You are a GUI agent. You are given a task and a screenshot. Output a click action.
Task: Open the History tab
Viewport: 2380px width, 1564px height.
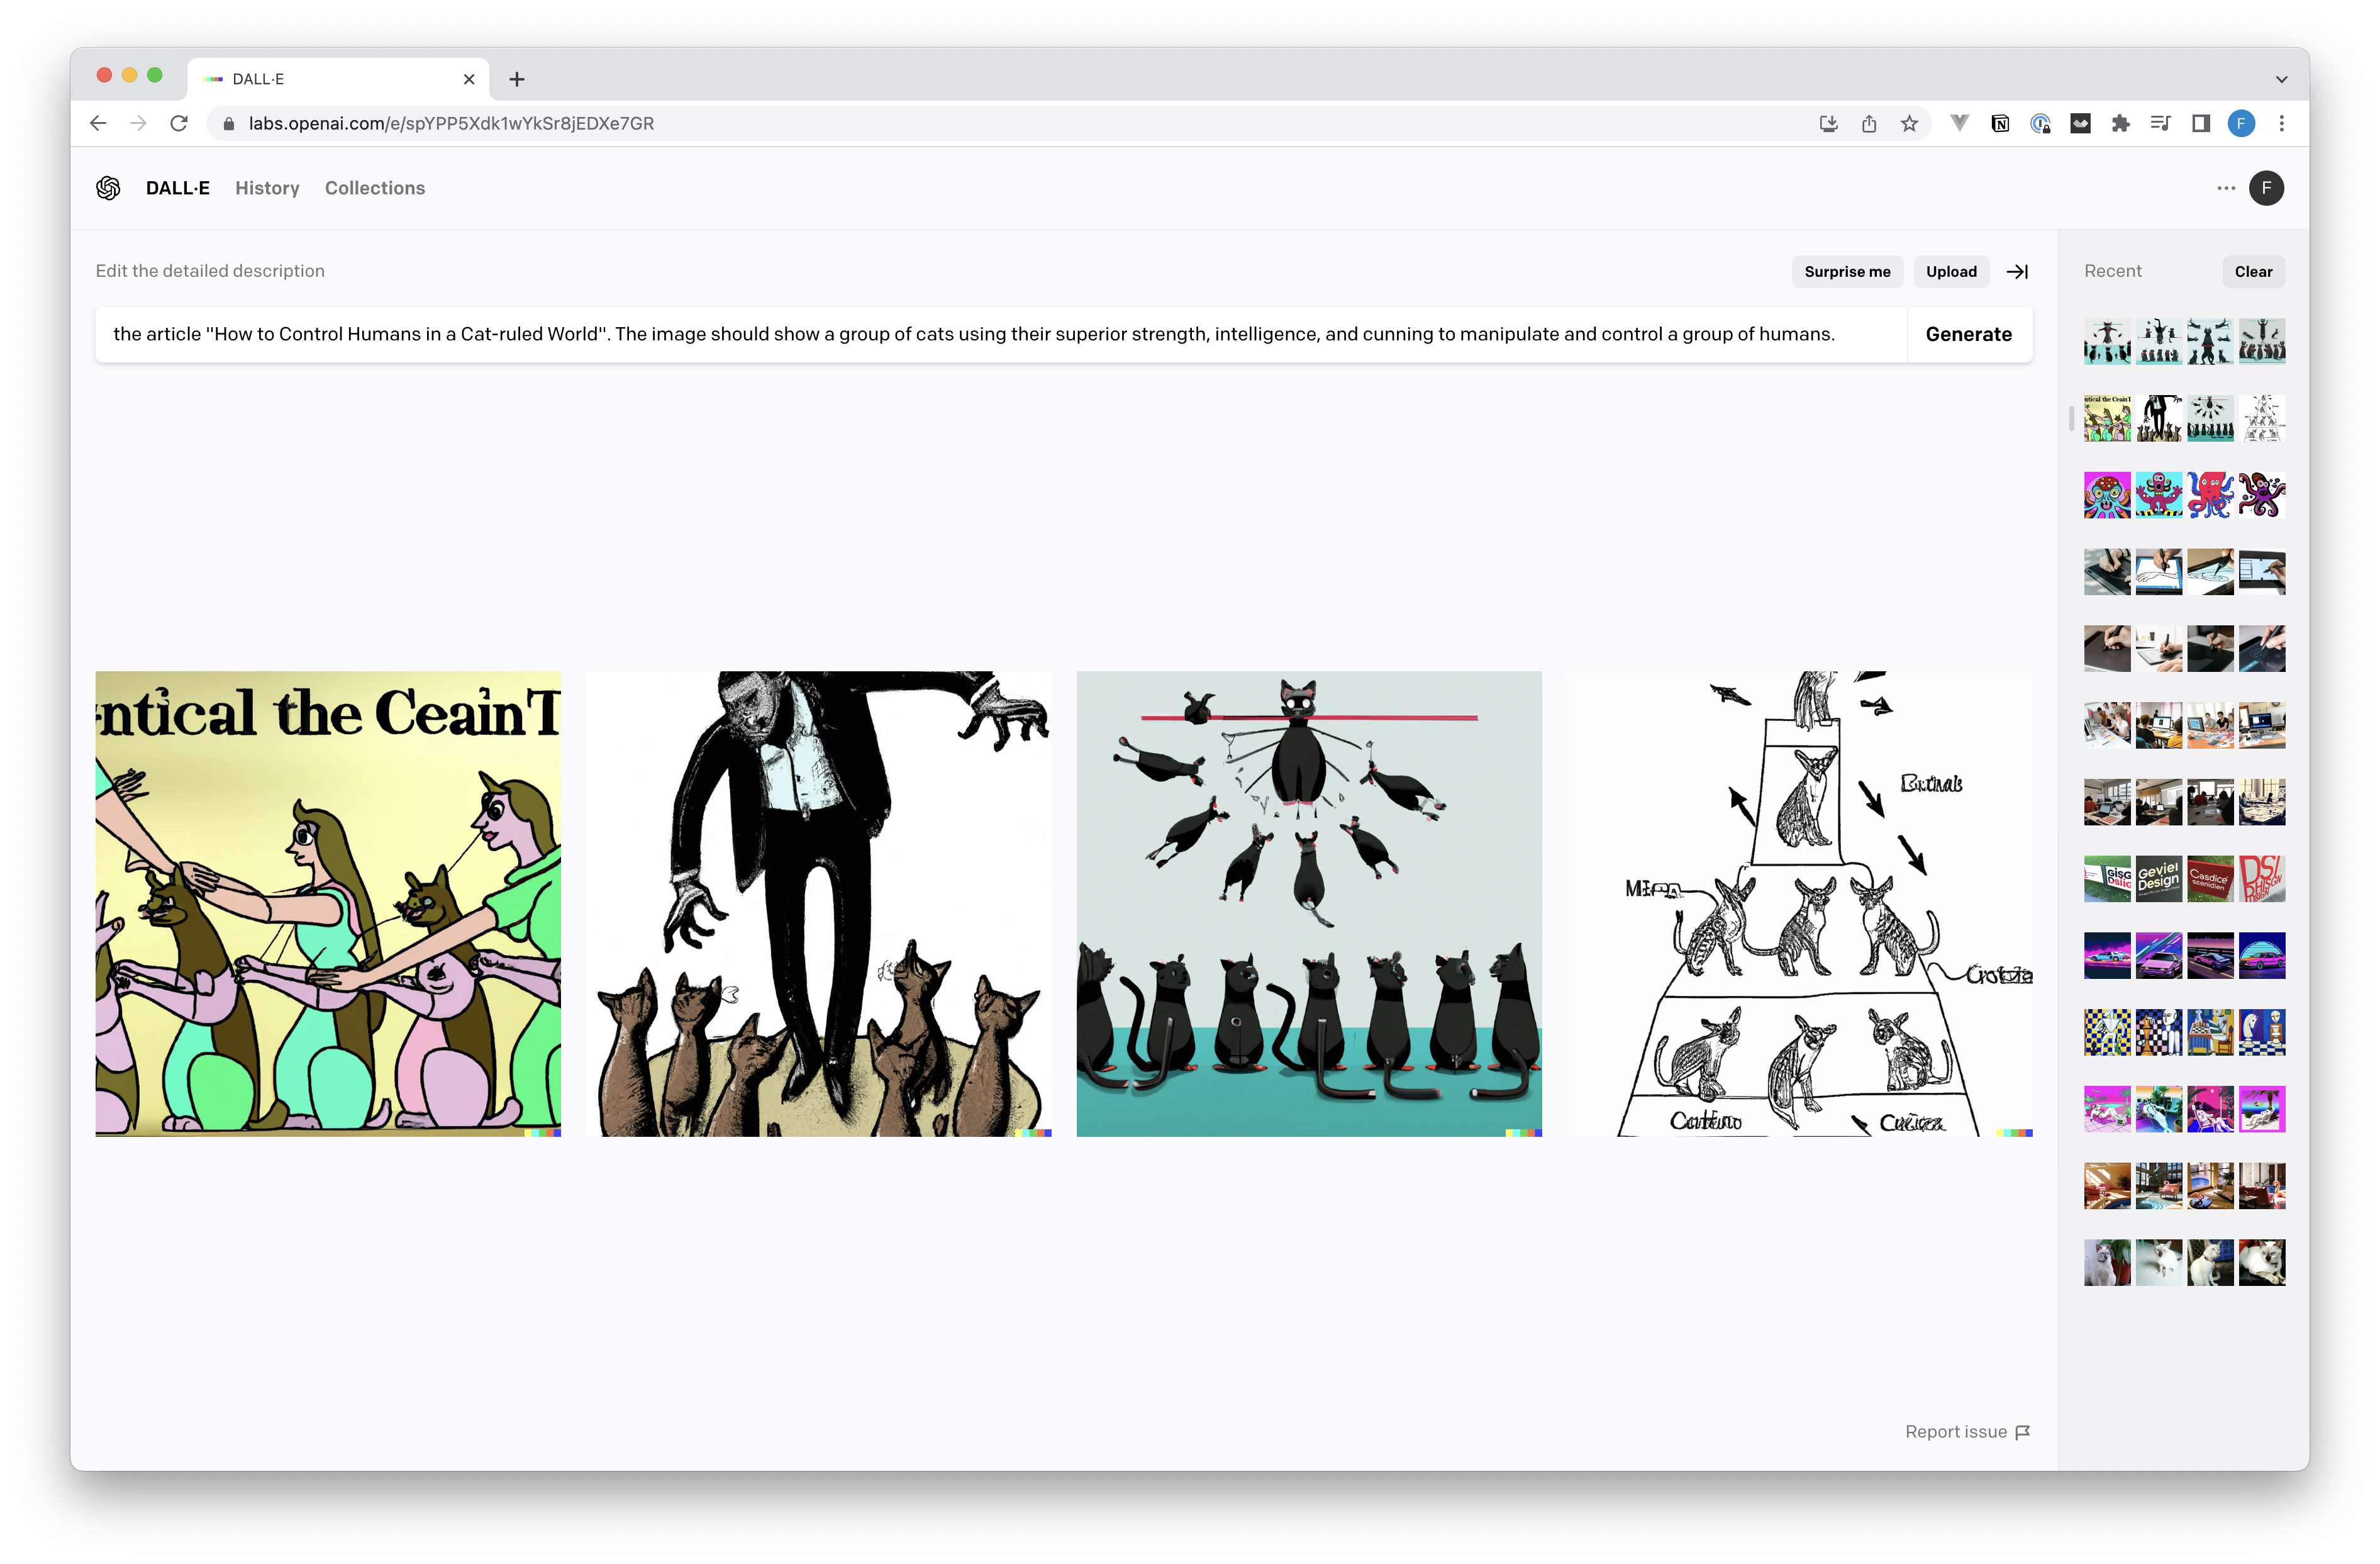(x=267, y=188)
